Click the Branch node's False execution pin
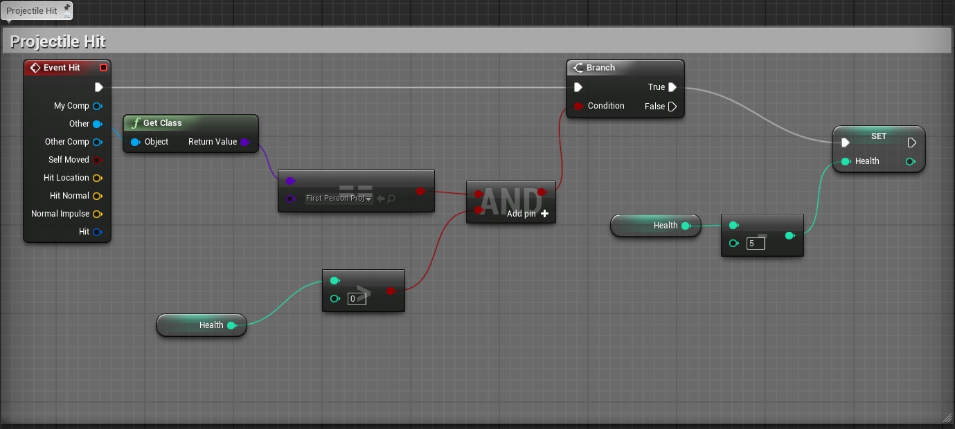This screenshot has height=429, width=955. click(672, 107)
